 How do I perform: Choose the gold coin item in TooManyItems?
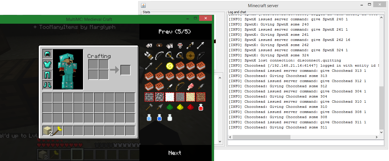point(170,66)
